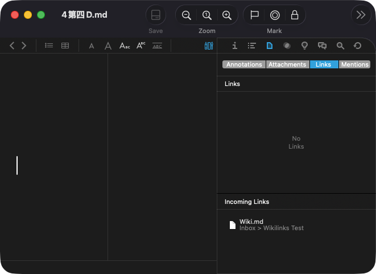This screenshot has width=376, height=274.
Task: Toggle the lock mark on document
Action: click(294, 15)
